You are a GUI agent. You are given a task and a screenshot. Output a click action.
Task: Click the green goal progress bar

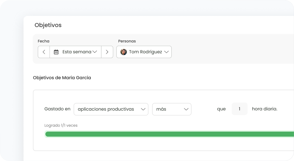[169, 134]
